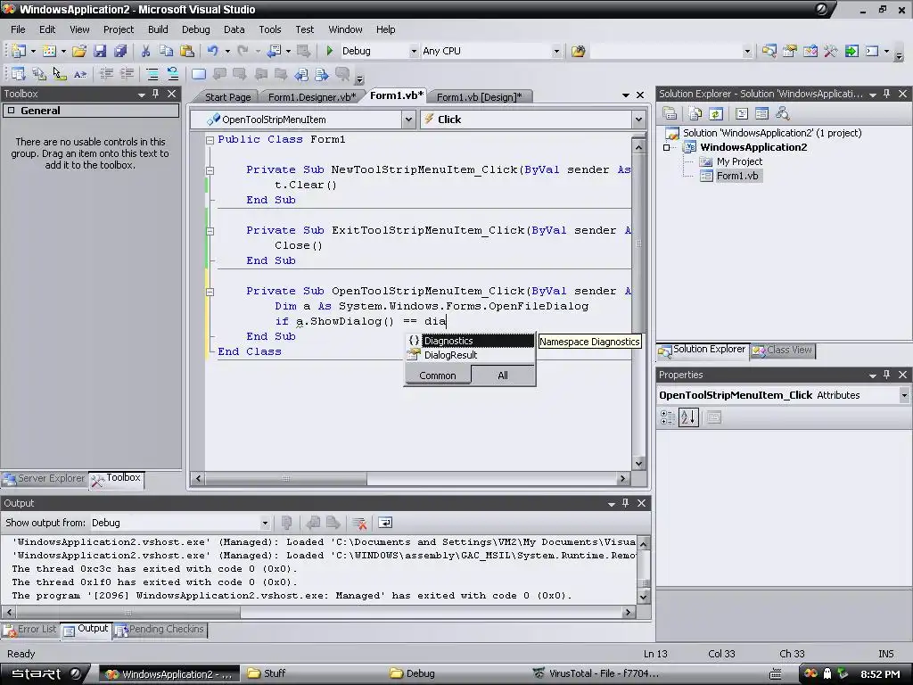Click the Uncomment selected lines icon
Image resolution: width=913 pixels, height=685 pixels.
tap(173, 74)
